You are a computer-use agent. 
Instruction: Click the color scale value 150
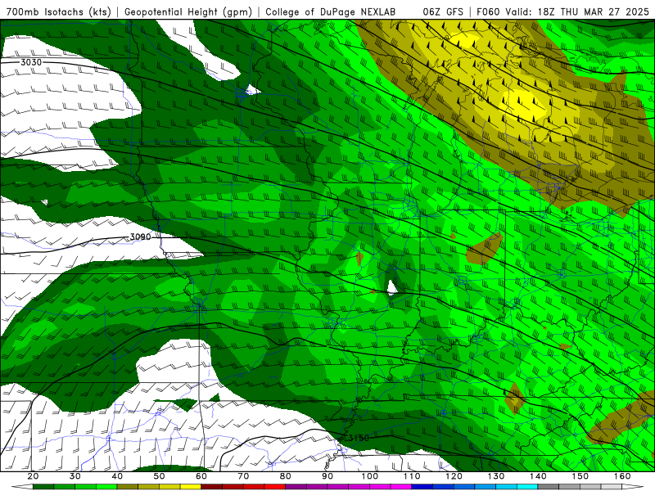coord(580,476)
